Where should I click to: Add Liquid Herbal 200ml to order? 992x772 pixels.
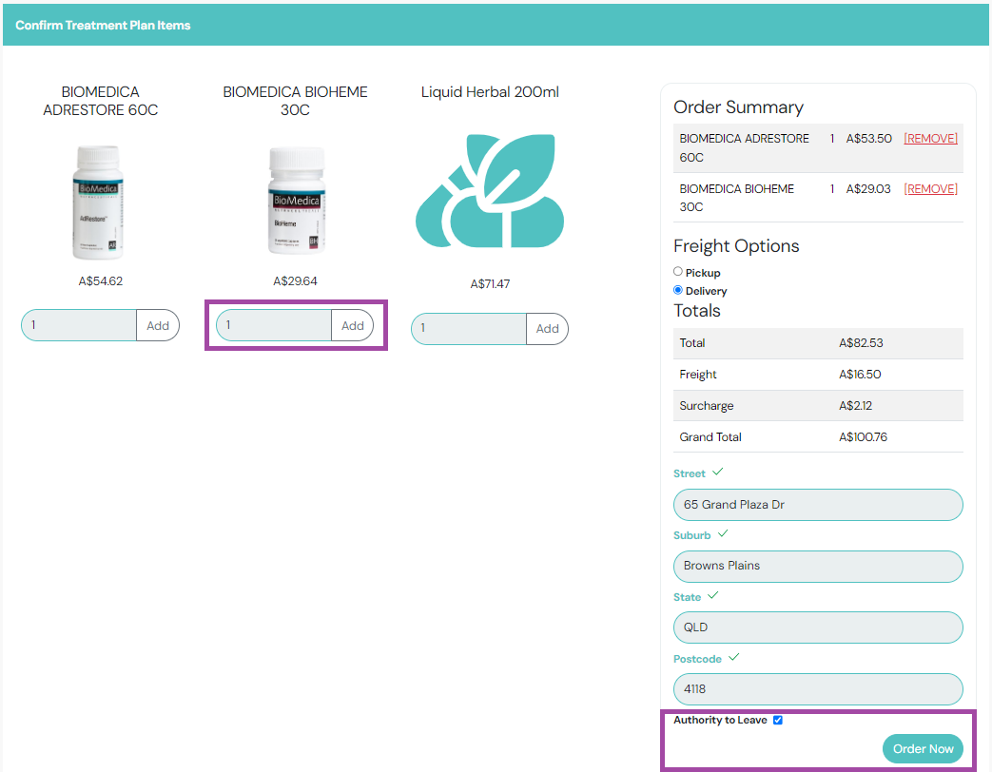pyautogui.click(x=547, y=329)
